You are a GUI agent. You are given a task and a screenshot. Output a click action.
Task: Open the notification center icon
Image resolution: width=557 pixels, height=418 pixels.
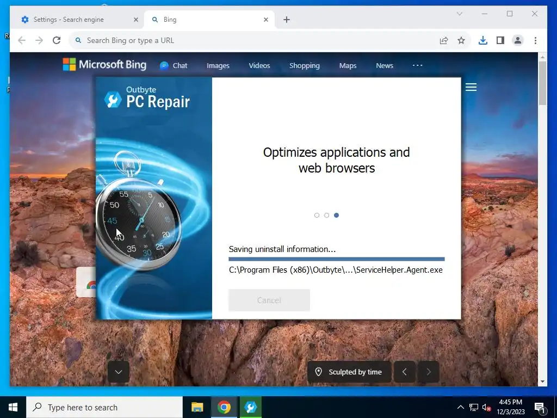[540, 407]
